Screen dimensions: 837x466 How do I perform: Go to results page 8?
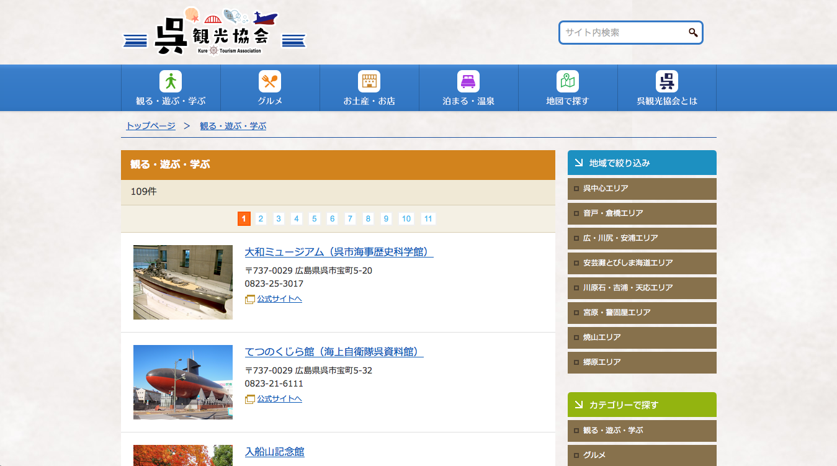coord(368,218)
